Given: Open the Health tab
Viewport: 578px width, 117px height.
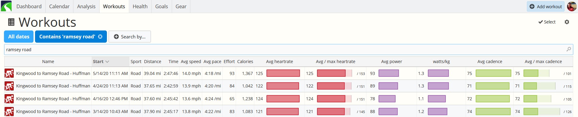Looking at the screenshot, I should tap(140, 6).
